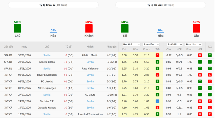Click green T T/B badge in FC Utrecht row
The width and height of the screenshot is (215, 119).
[x=157, y=81]
